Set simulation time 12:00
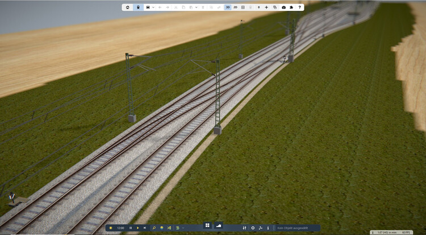Viewport: 426px width, 235px height. [120, 228]
